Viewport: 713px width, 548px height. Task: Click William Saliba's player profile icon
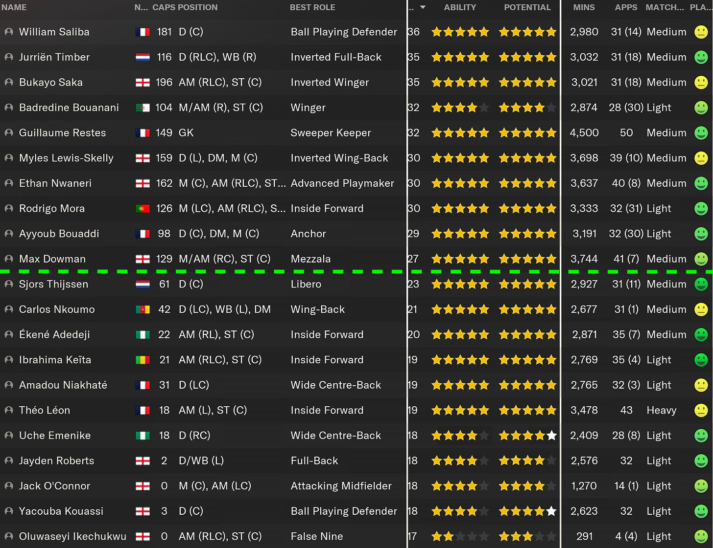click(9, 32)
